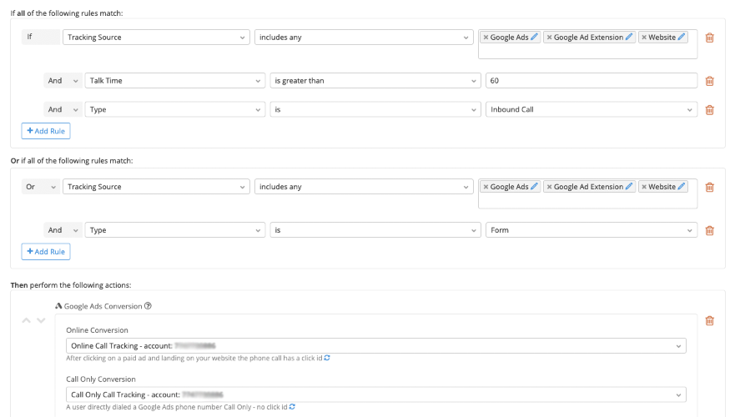Screen dimensions: 735x417
Task: Expand the 'is greater than' operator dropdown
Action: point(372,81)
